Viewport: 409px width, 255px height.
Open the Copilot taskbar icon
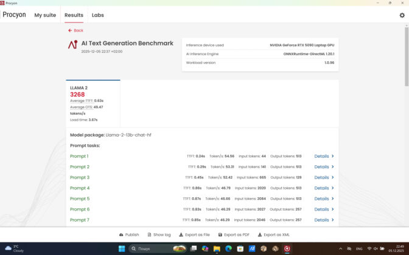205,248
